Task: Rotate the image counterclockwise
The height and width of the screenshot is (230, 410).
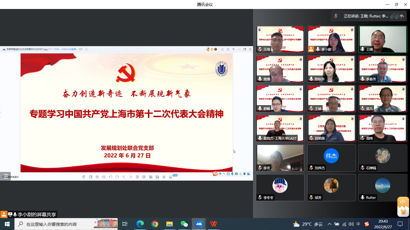Action: point(110,177)
